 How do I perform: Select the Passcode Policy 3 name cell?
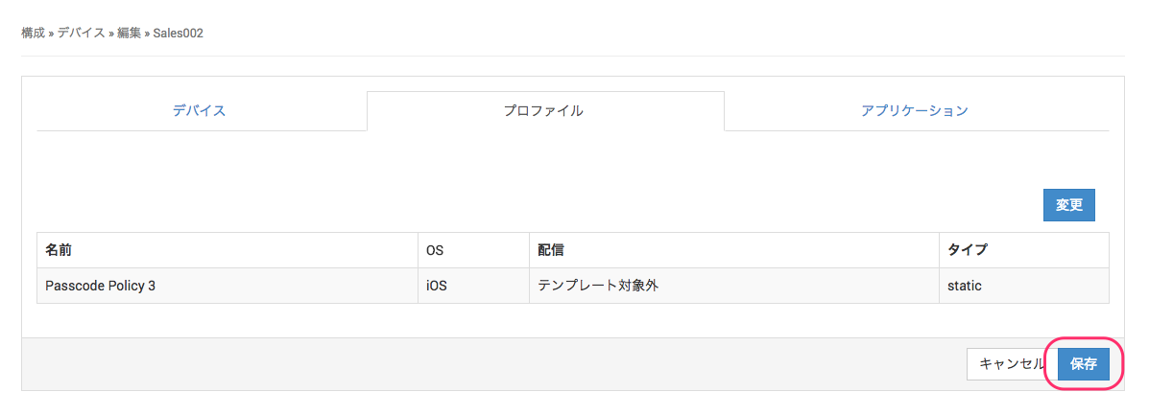pyautogui.click(x=100, y=286)
